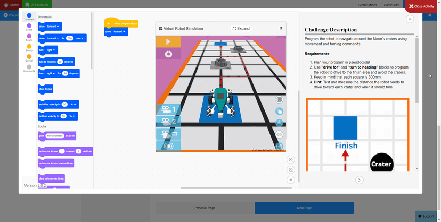Click the Next Page button
Screen dimensions: 441x222
pyautogui.click(x=304, y=208)
